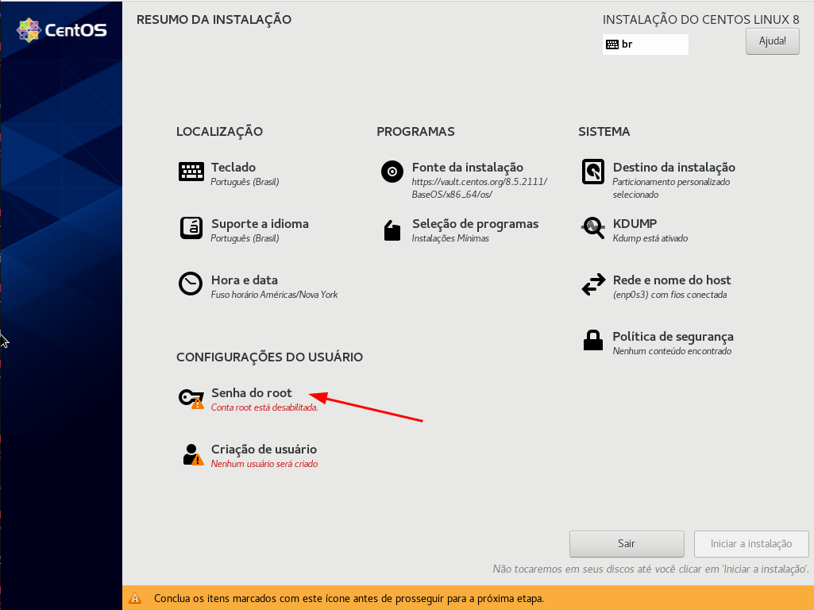
Task: Click the Teclado keyboard icon
Action: (191, 172)
